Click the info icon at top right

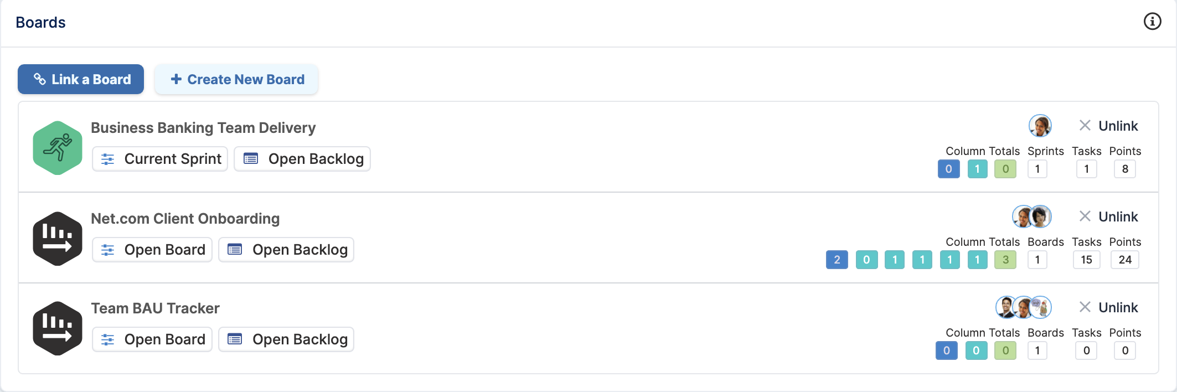1152,22
